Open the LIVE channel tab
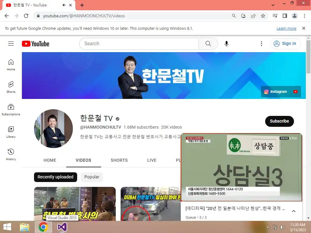This screenshot has width=311, height=233. pyautogui.click(x=152, y=160)
